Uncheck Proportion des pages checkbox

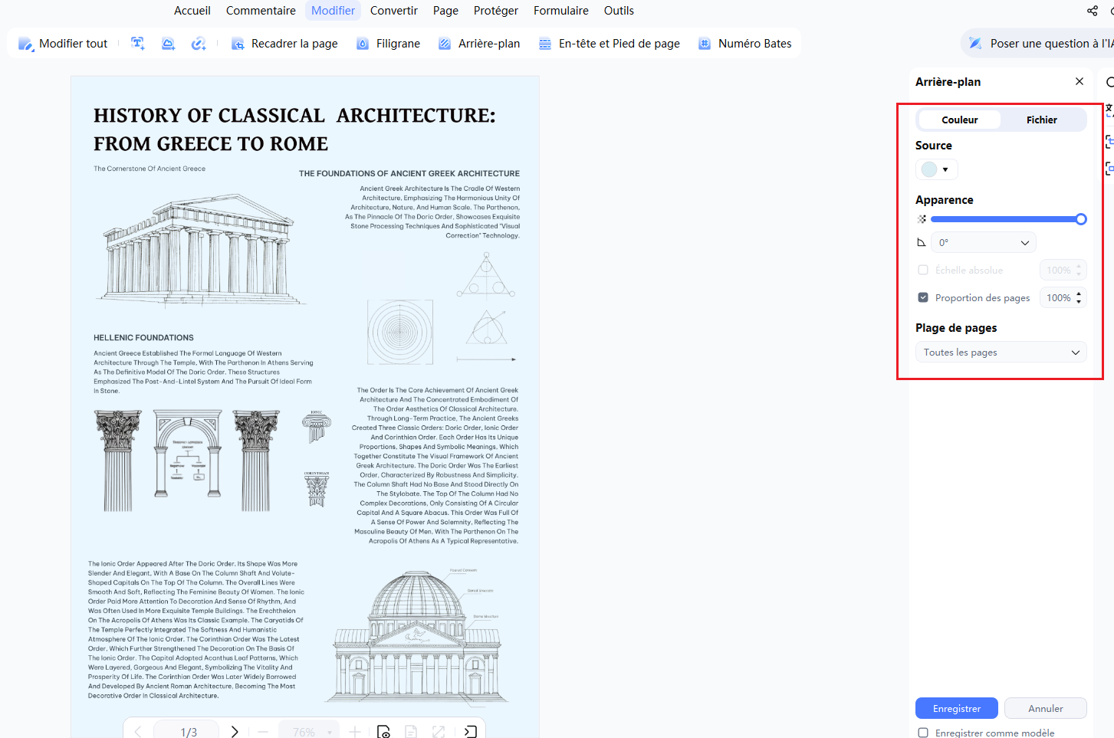tap(923, 297)
